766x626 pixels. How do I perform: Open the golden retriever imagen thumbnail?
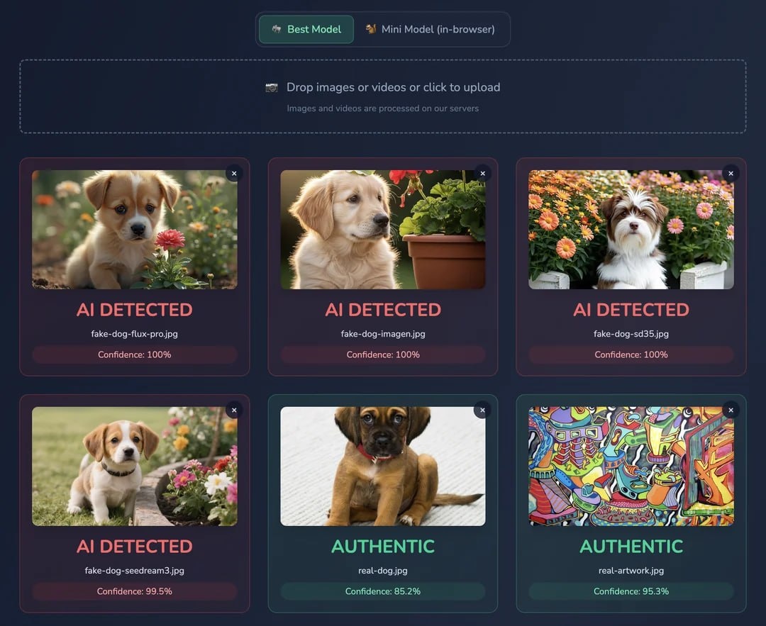point(383,230)
